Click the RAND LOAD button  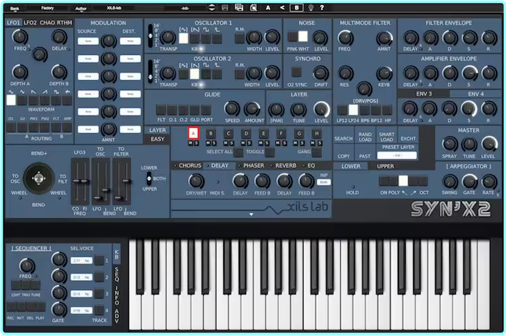365,137
